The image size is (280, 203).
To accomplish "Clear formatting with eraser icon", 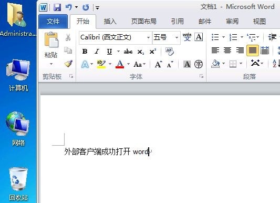I will click(170, 52).
